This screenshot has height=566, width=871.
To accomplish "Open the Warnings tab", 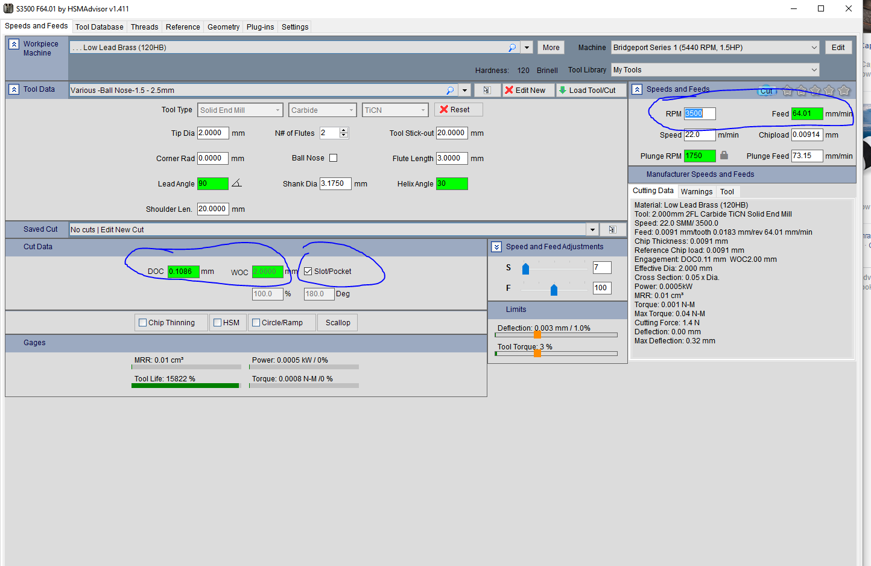I will point(696,192).
